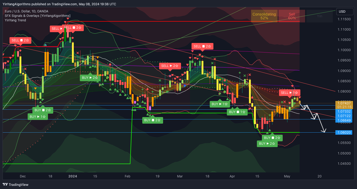This screenshot has height=189, width=357.
Task: Click the 'Euro / U.S. Dollar, 1D, OANDA' title
Action: 27,11
